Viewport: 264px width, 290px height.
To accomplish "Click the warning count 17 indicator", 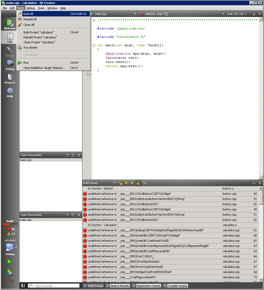I will pyautogui.click(x=11, y=234).
